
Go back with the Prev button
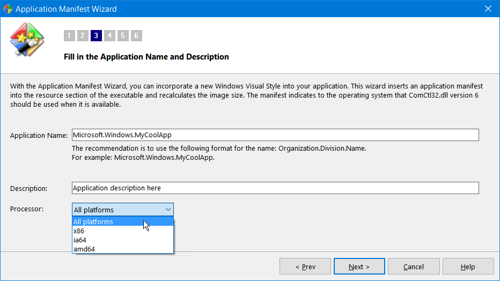[x=305, y=267]
